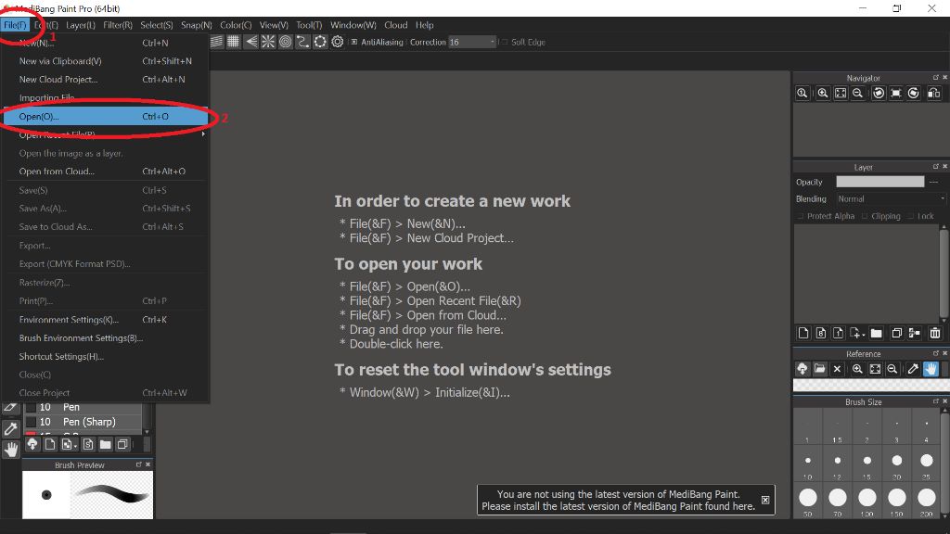
Task: Open Brush Environment Settings(B)... menu item
Action: pos(106,337)
